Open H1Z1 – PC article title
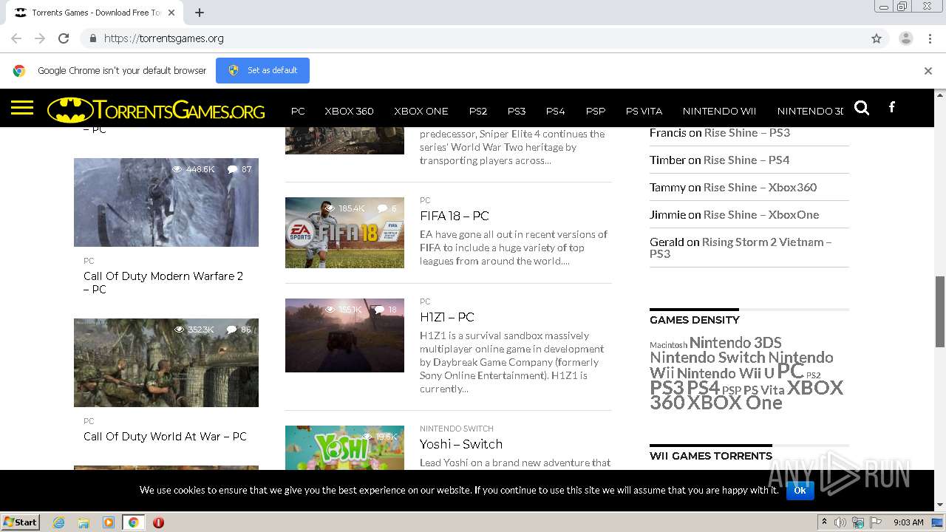The image size is (946, 532). [x=447, y=317]
